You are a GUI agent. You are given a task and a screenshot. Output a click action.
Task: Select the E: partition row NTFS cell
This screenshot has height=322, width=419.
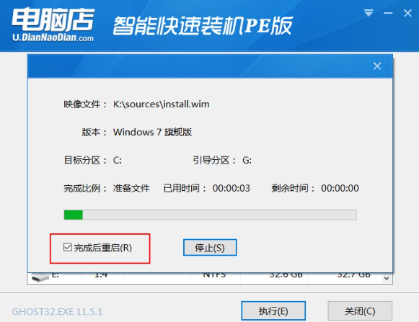[x=215, y=275]
